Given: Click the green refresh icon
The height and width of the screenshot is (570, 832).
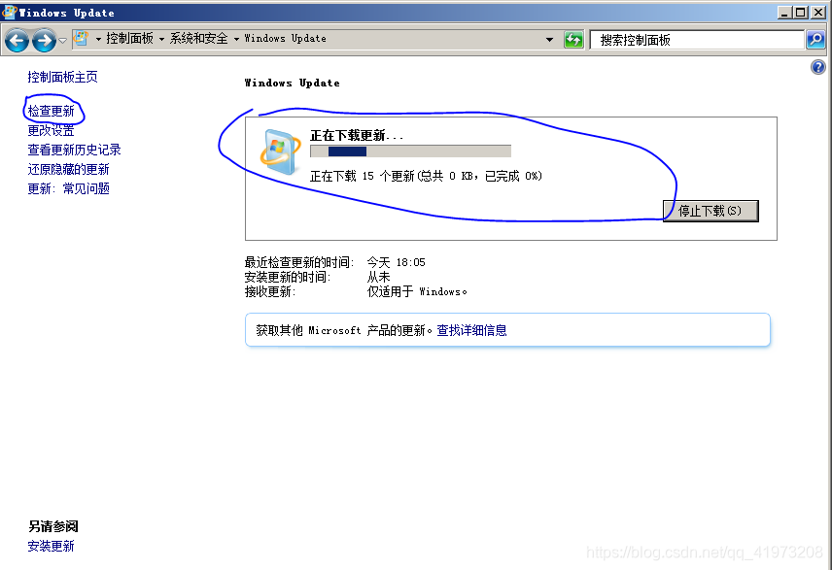Looking at the screenshot, I should coord(573,39).
